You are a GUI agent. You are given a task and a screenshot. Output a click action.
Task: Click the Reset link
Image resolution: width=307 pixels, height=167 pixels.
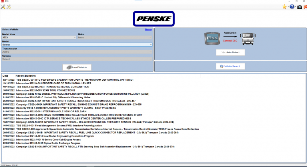tap(148, 30)
